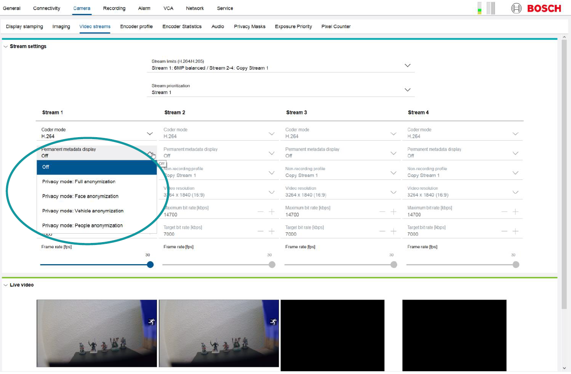
Task: Switch to the Privacy Masks tab
Action: [x=249, y=26]
